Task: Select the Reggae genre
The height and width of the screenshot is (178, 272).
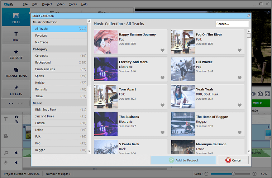Action: click(59, 150)
